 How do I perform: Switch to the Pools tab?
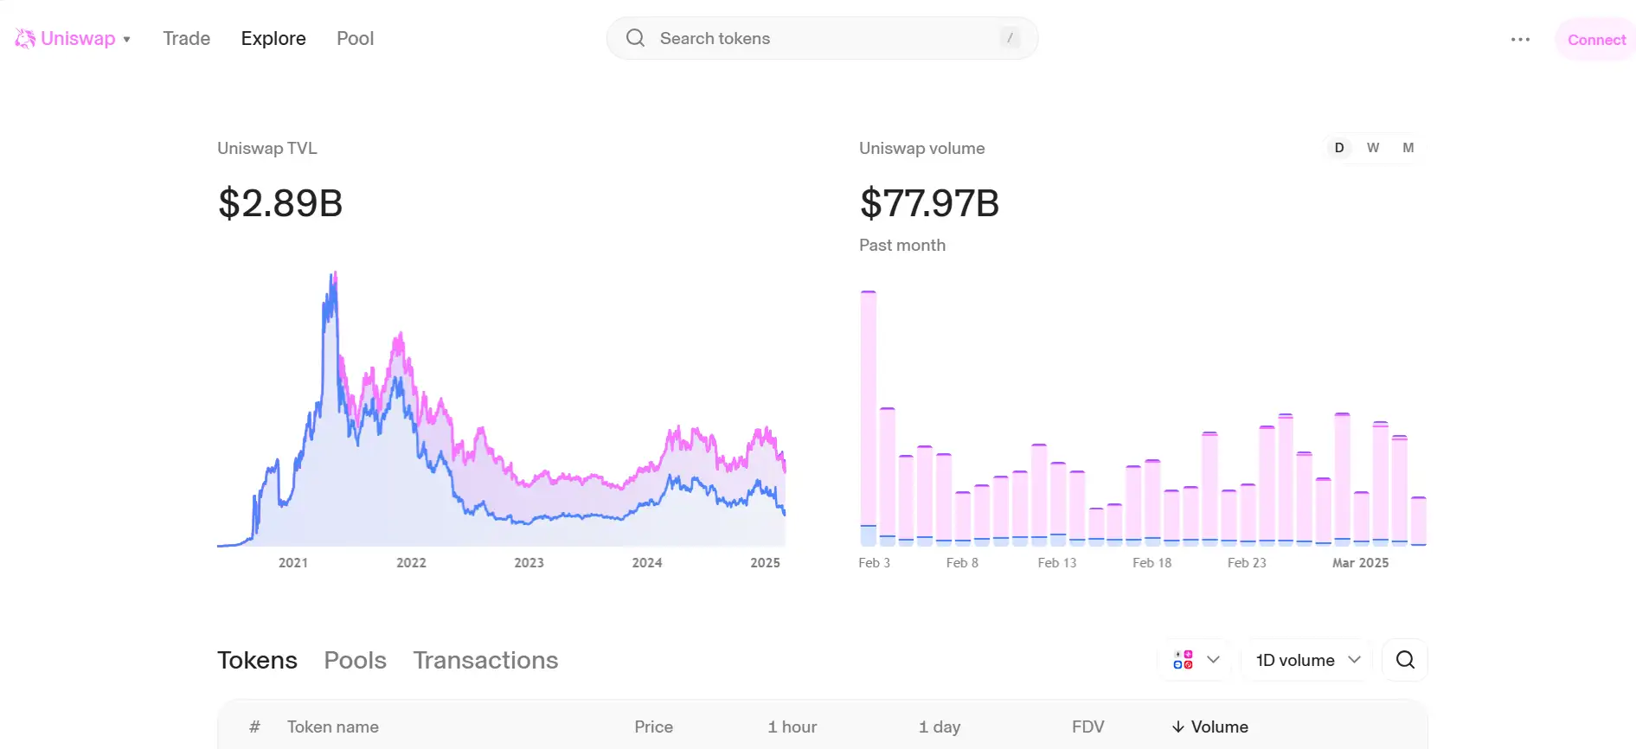click(355, 660)
